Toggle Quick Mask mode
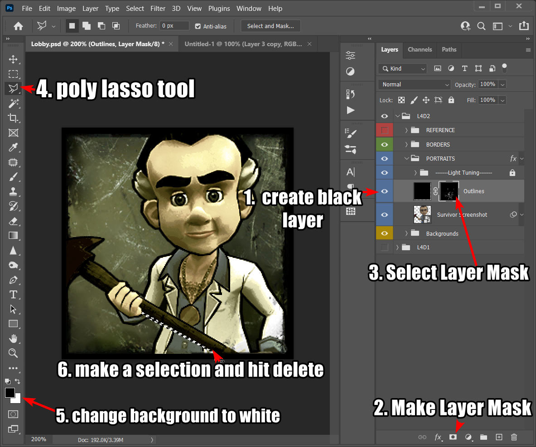Screen dimensions: 536x447 point(13,414)
